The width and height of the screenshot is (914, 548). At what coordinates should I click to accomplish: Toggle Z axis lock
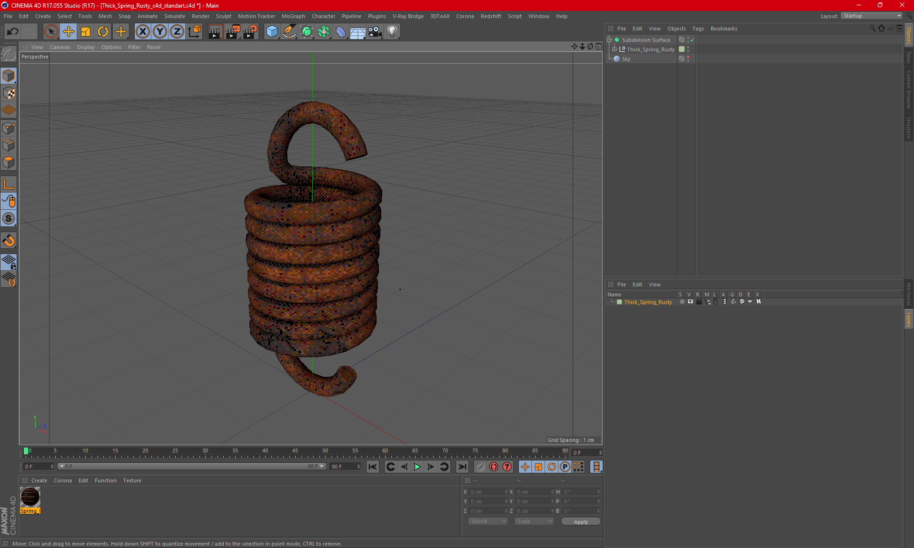click(x=177, y=32)
